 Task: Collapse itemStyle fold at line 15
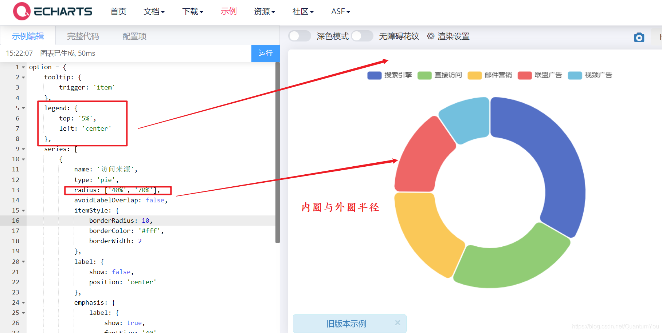[23, 211]
